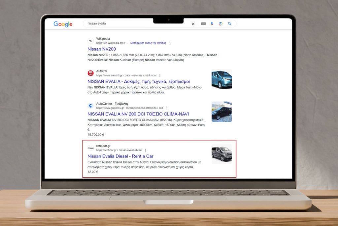Click the 'AutoCenter - Γράβαλος' site name
Viewport: 338px width, 226px height.
tap(112, 104)
